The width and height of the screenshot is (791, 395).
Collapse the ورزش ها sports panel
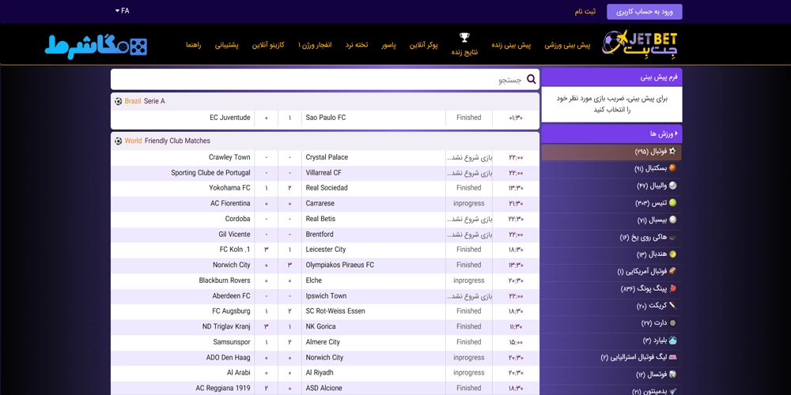(x=611, y=134)
